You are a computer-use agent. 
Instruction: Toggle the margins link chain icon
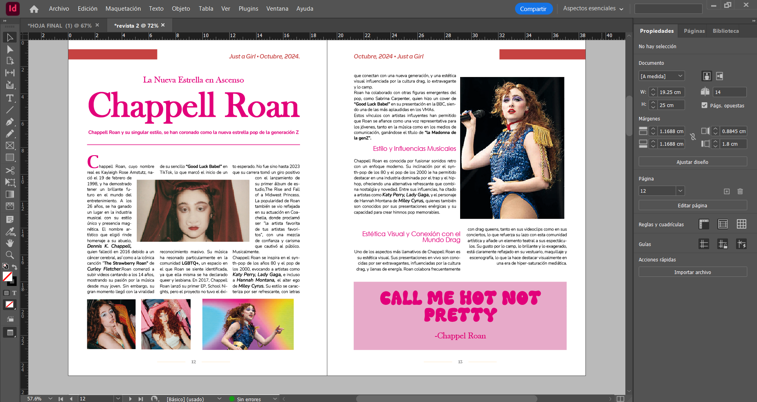tap(693, 137)
